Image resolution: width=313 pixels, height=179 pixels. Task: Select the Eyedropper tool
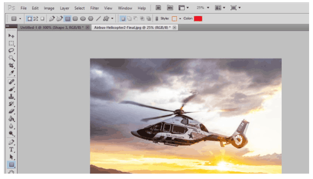coord(11,73)
